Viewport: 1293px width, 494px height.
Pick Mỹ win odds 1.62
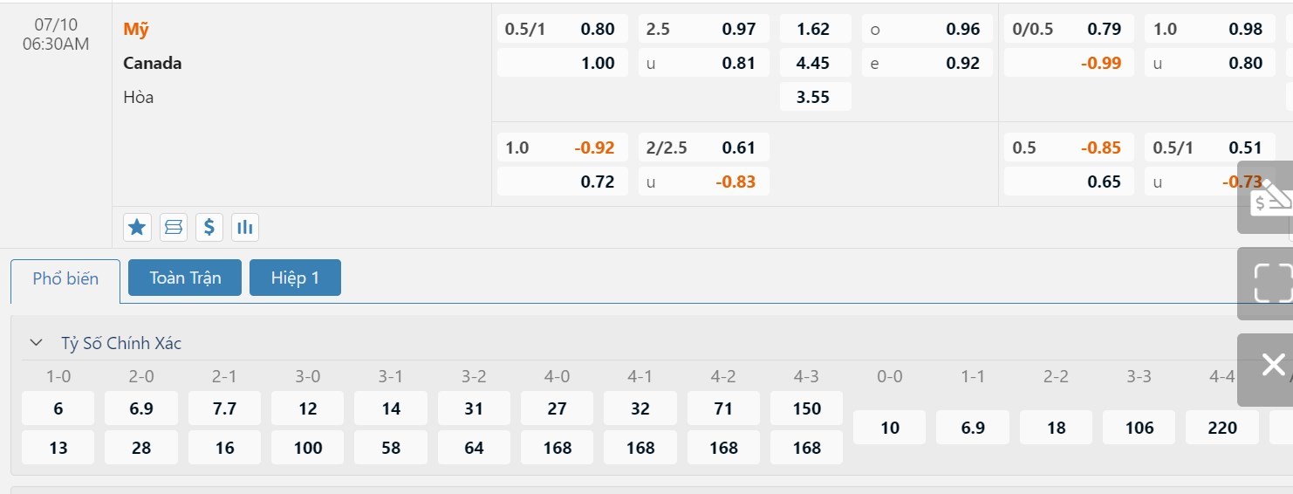[814, 29]
